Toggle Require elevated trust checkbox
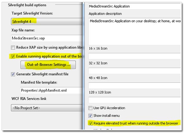The height and width of the screenshot is (134, 185). tap(90, 123)
